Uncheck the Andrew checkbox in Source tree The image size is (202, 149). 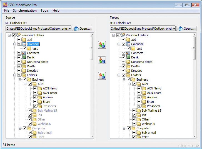point(35,97)
